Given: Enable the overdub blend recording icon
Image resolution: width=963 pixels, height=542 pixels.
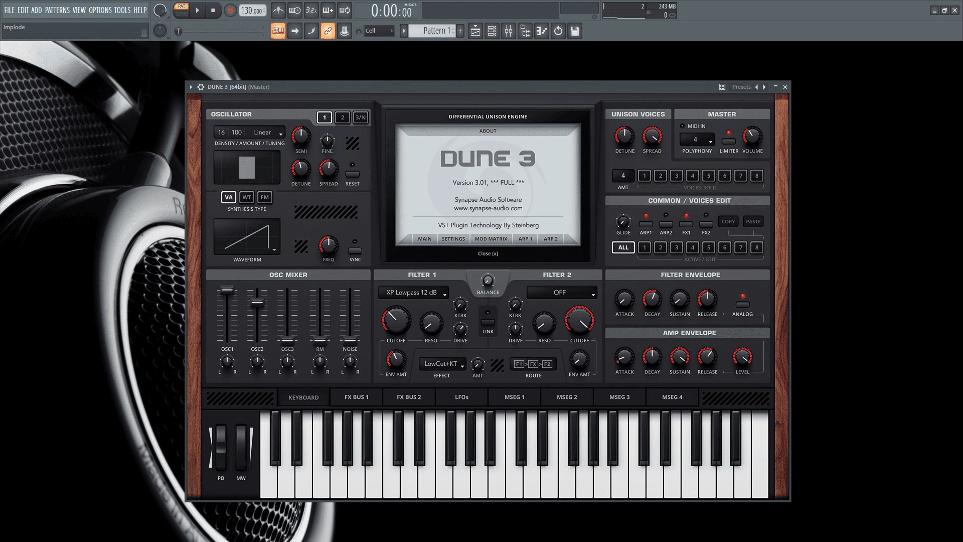Looking at the screenshot, I should (x=328, y=10).
